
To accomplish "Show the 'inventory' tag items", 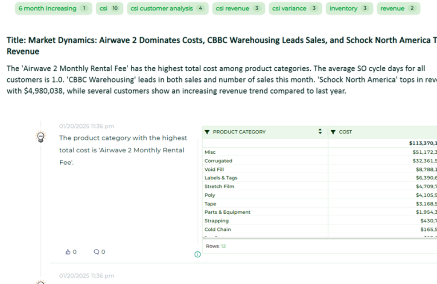I will pos(350,9).
